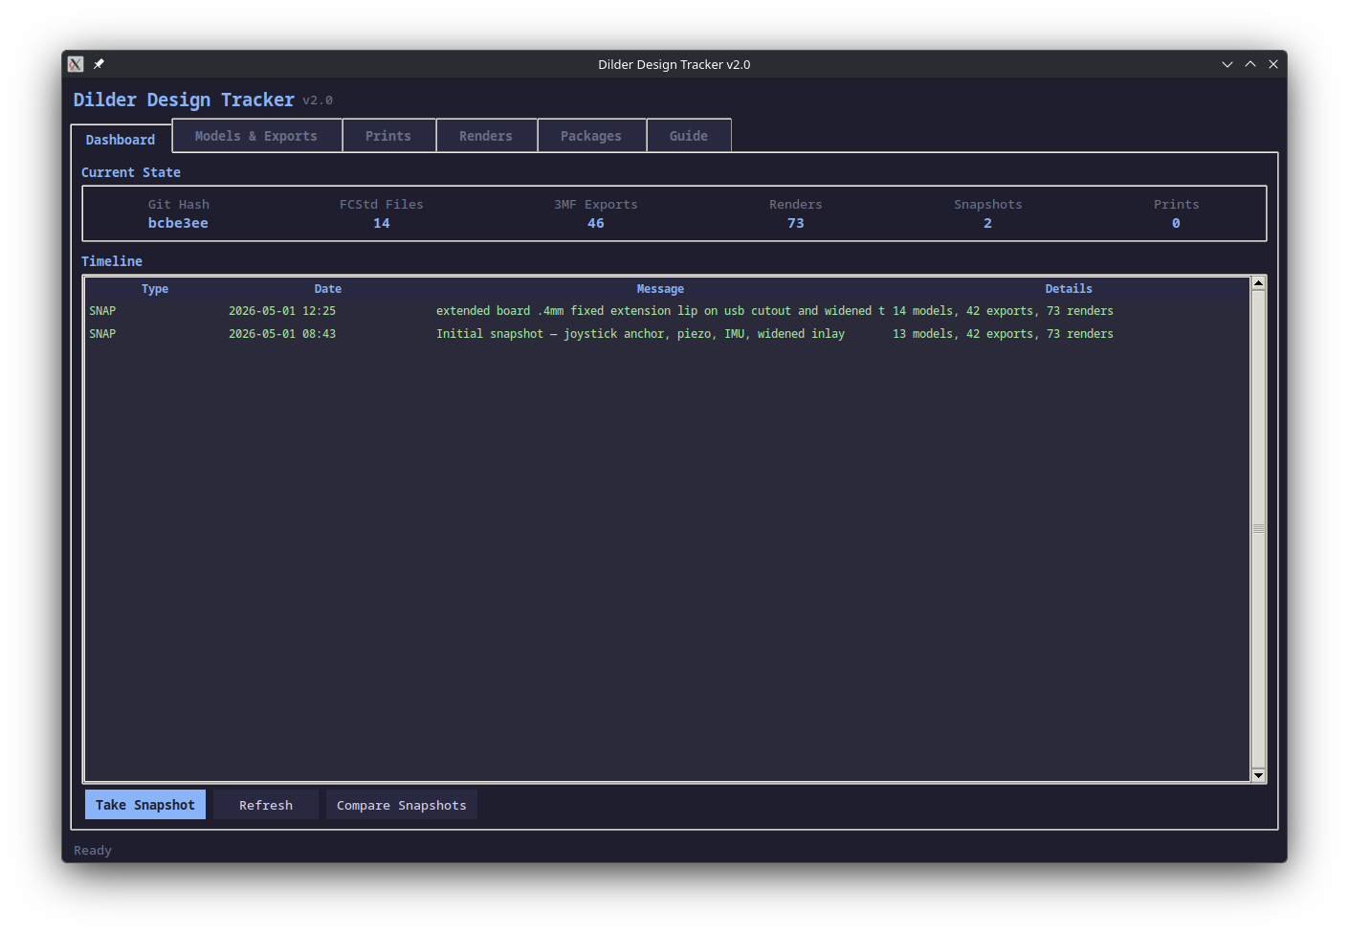Select the snapshot dated 2026-05-01 08:43

667,334
